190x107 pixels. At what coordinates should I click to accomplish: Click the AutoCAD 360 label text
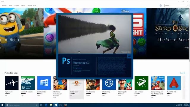point(172,92)
